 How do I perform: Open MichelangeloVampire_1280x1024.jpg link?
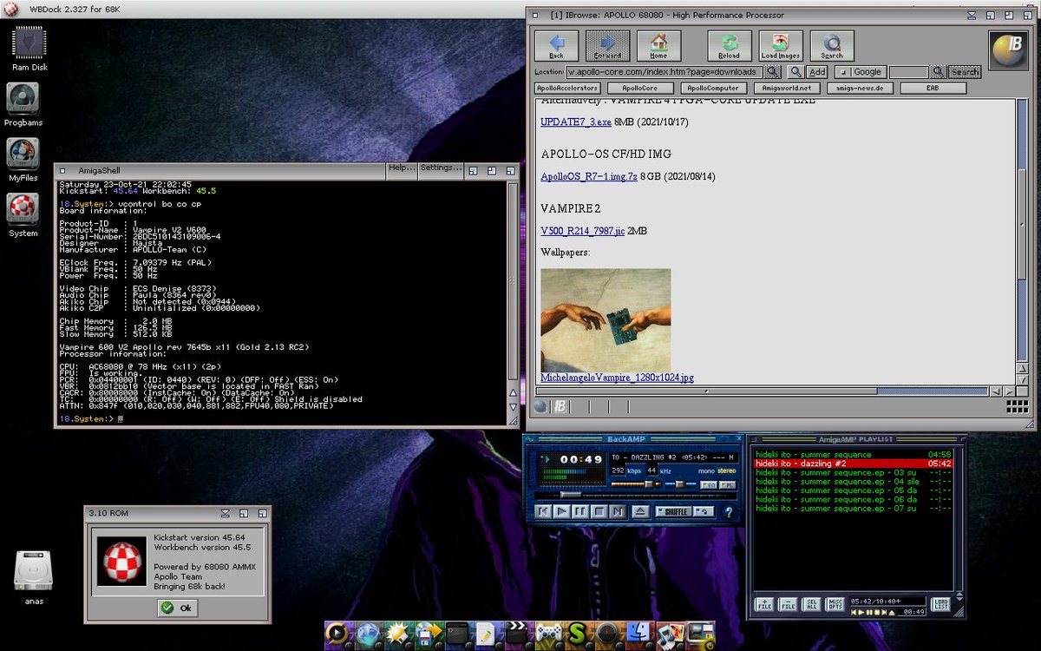point(617,378)
